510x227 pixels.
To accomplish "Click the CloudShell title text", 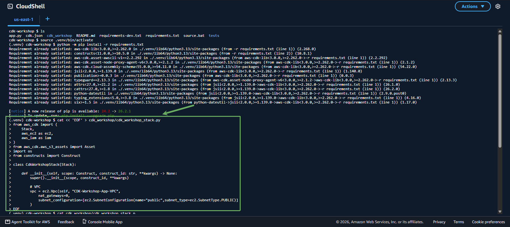I will (30, 6).
